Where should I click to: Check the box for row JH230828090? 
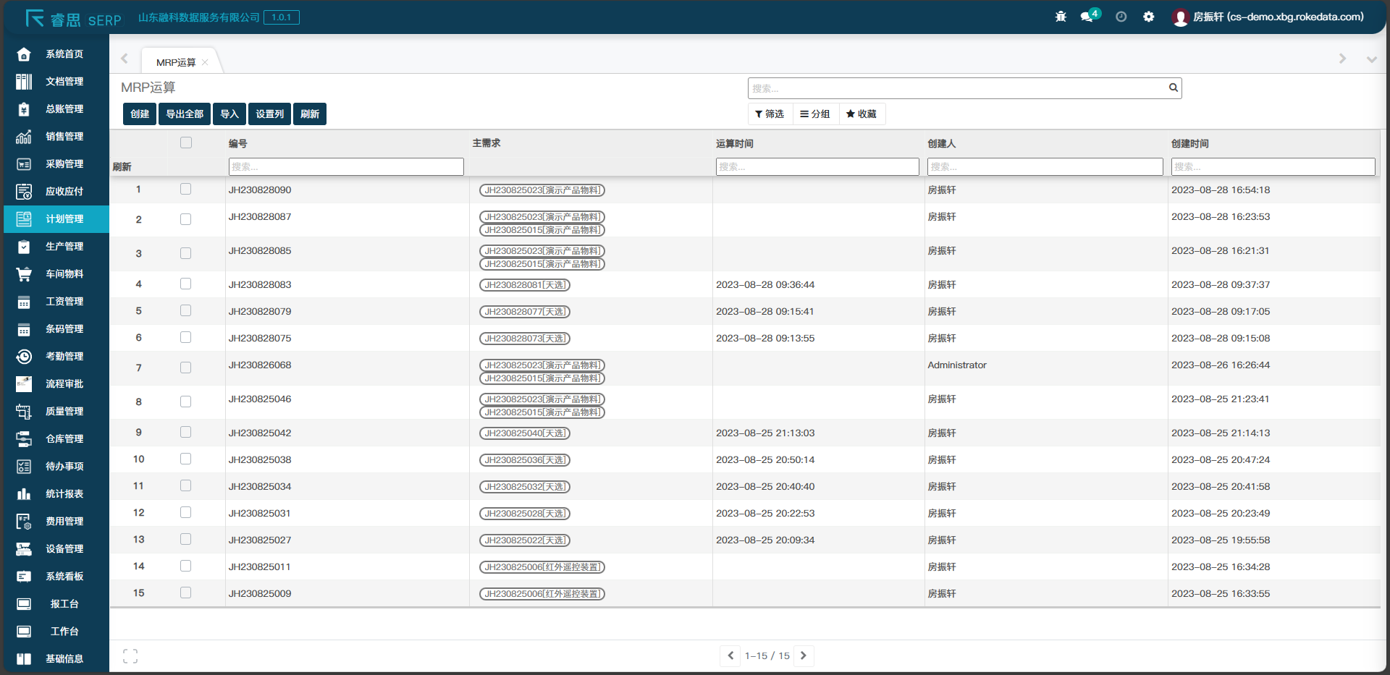[186, 190]
